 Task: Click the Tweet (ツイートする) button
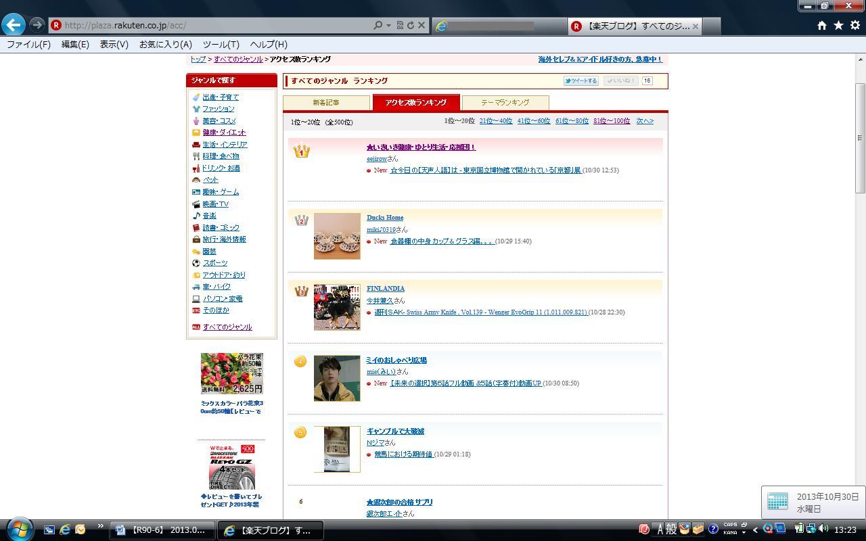click(581, 80)
